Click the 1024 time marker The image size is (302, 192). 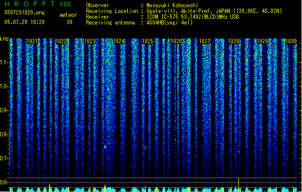tap(119, 41)
